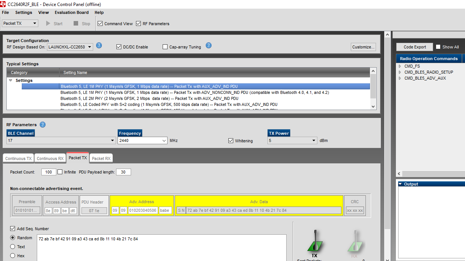Image resolution: width=465 pixels, height=261 pixels.
Task: Click the Code Export button
Action: [x=415, y=47]
